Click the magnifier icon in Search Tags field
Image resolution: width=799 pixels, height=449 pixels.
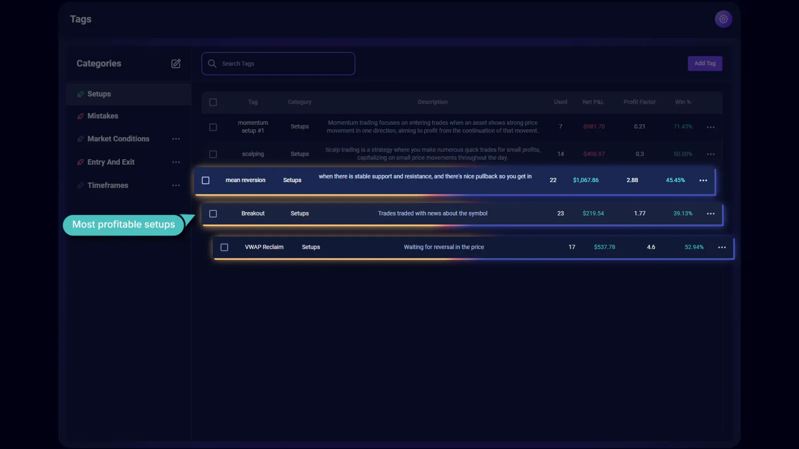(x=212, y=63)
